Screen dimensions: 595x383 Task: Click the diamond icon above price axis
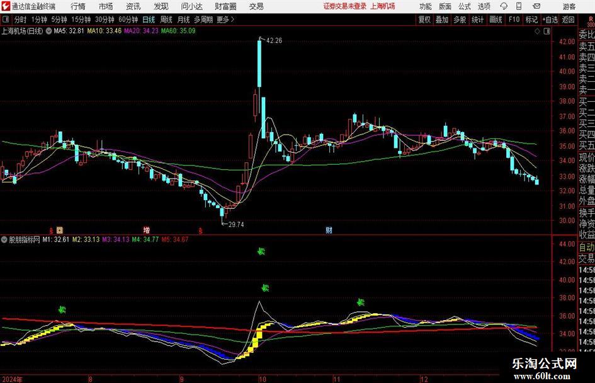(537, 31)
